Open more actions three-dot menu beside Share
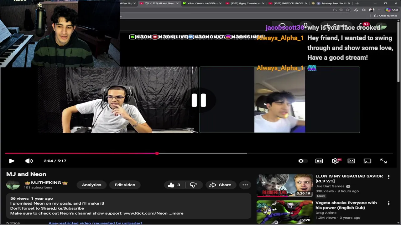Image resolution: width=401 pixels, height=225 pixels. pyautogui.click(x=245, y=185)
